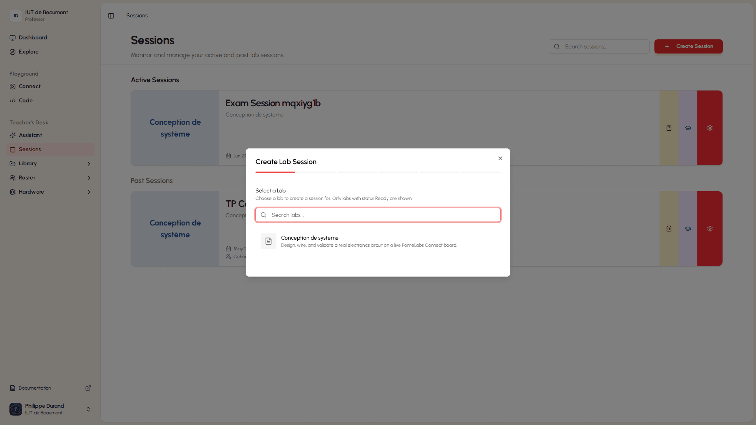The image size is (756, 425).
Task: Open the Explore page
Action: pos(50,52)
